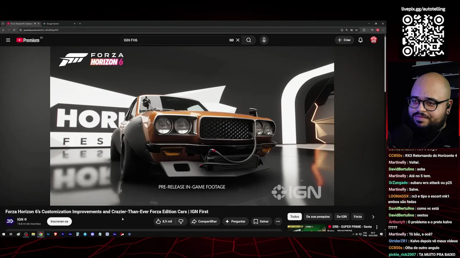Screen dimensions: 460x258
Task: Open the taskbar clock and date
Action: click(373, 234)
